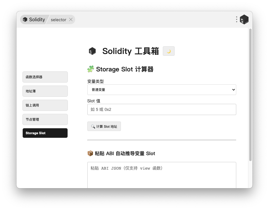Screen dimensions: 269x210
Task: Focus the Slot 值 input field
Action: pyautogui.click(x=162, y=109)
